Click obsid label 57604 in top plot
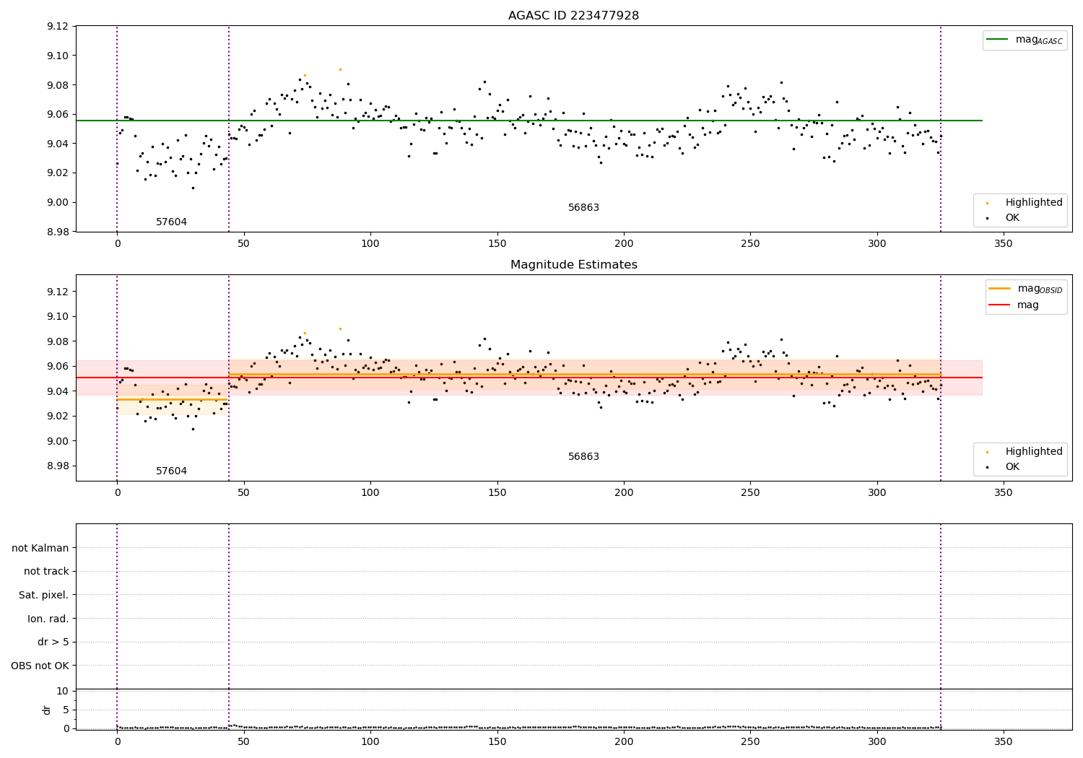The width and height of the screenshot is (1083, 758). tap(172, 222)
